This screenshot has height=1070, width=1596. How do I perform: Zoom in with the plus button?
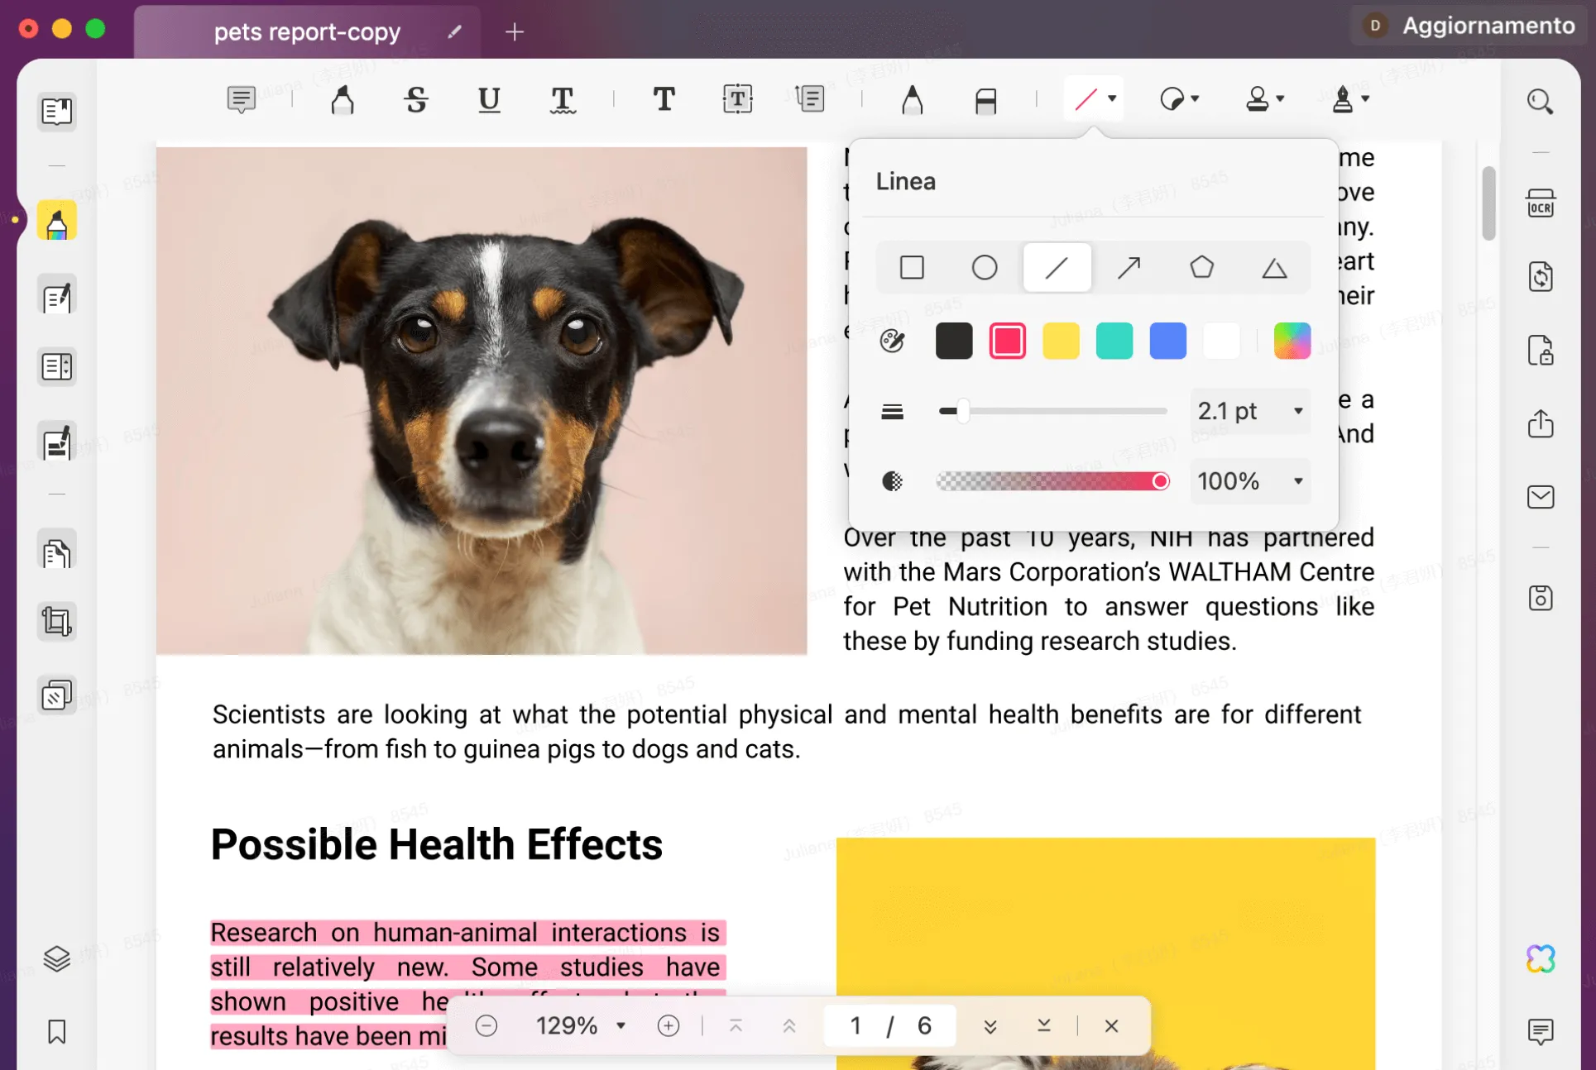tap(668, 1026)
